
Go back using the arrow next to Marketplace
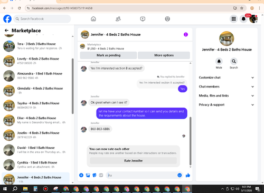pos(6,31)
